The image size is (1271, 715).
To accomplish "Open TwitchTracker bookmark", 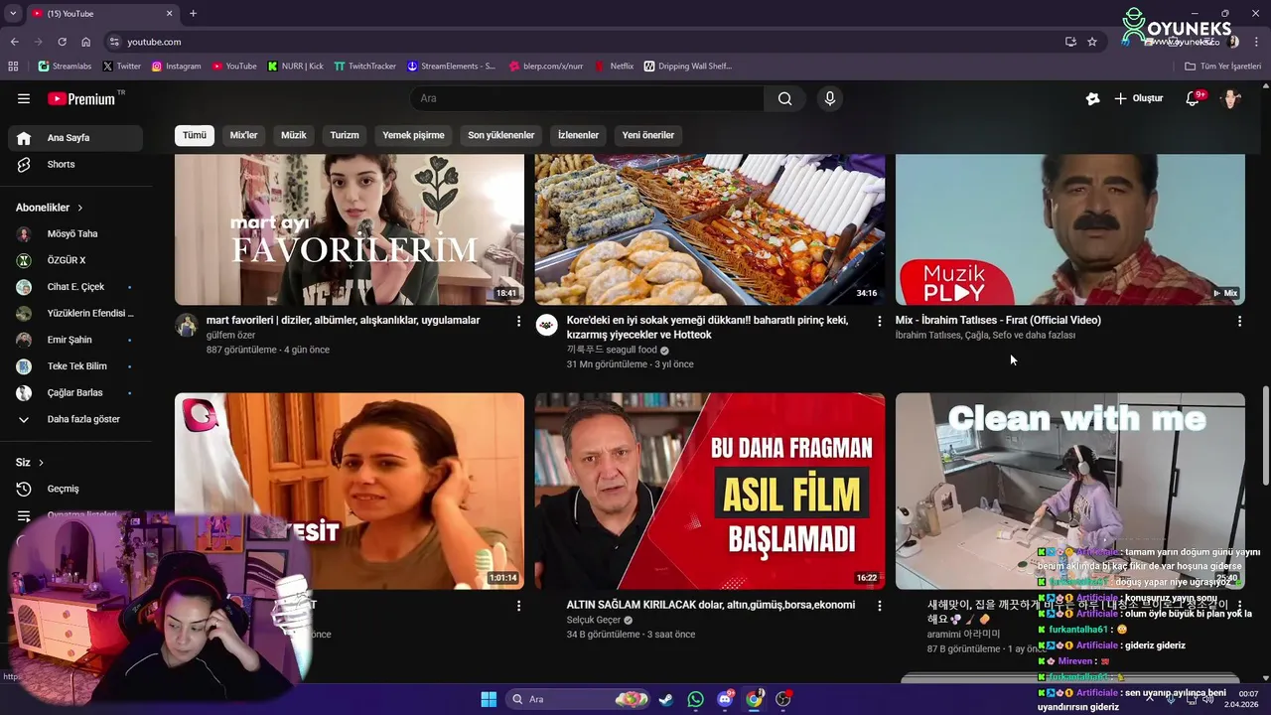I will coord(364,67).
